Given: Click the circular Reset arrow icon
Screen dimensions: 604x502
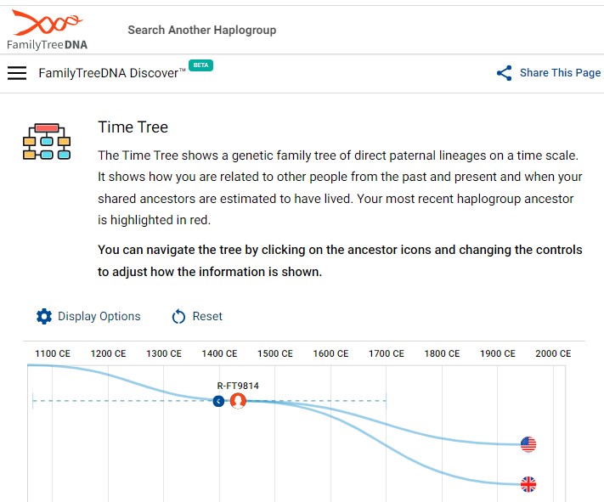Looking at the screenshot, I should coord(178,317).
